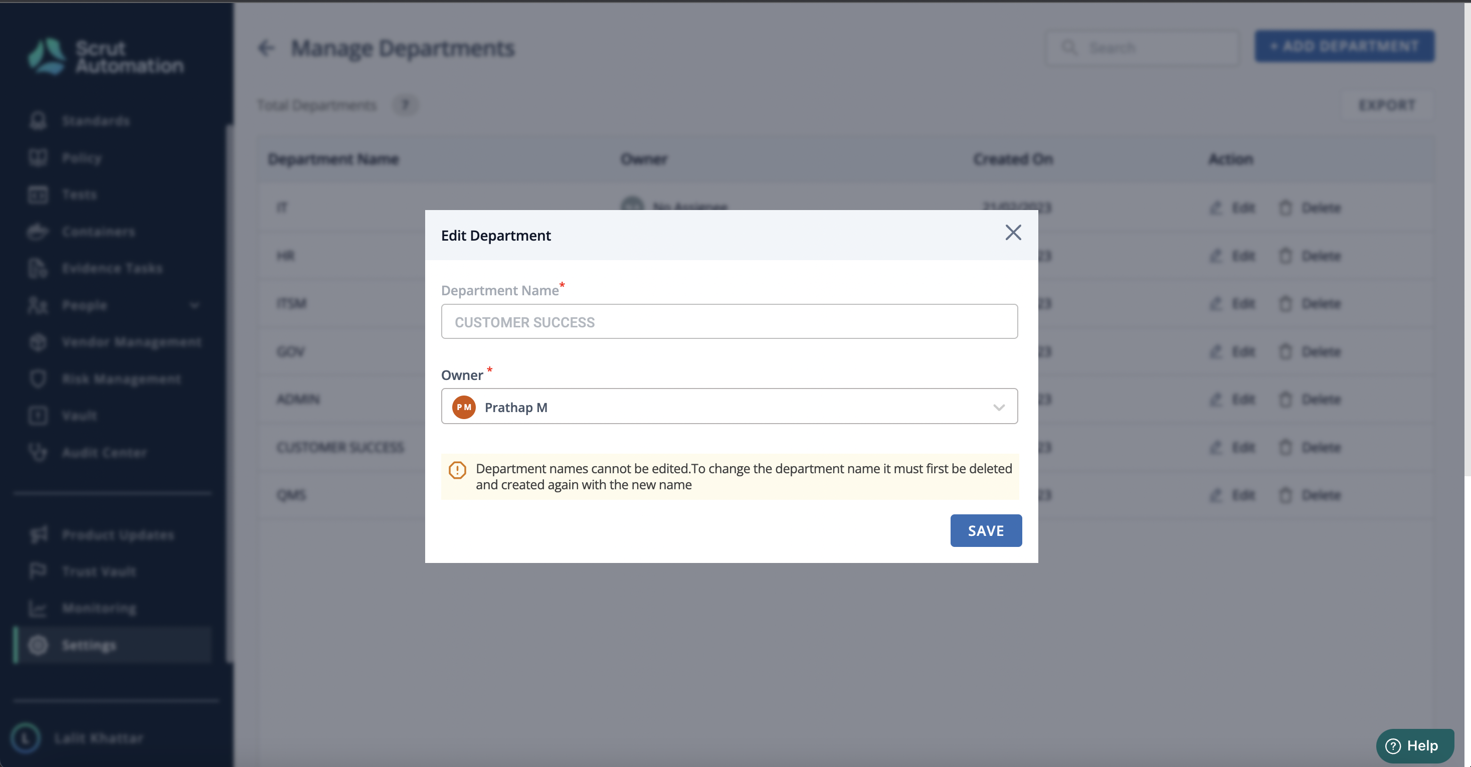
Task: Click the delete trash icon for GOV row
Action: 1285,352
